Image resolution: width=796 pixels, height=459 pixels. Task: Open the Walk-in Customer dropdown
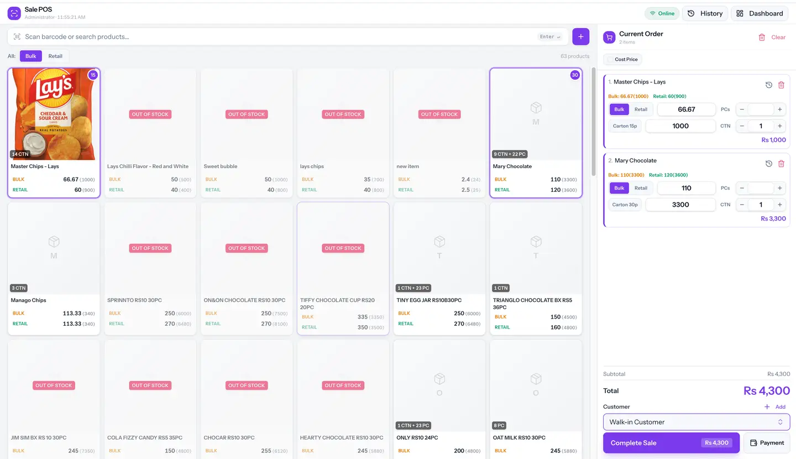click(x=696, y=422)
